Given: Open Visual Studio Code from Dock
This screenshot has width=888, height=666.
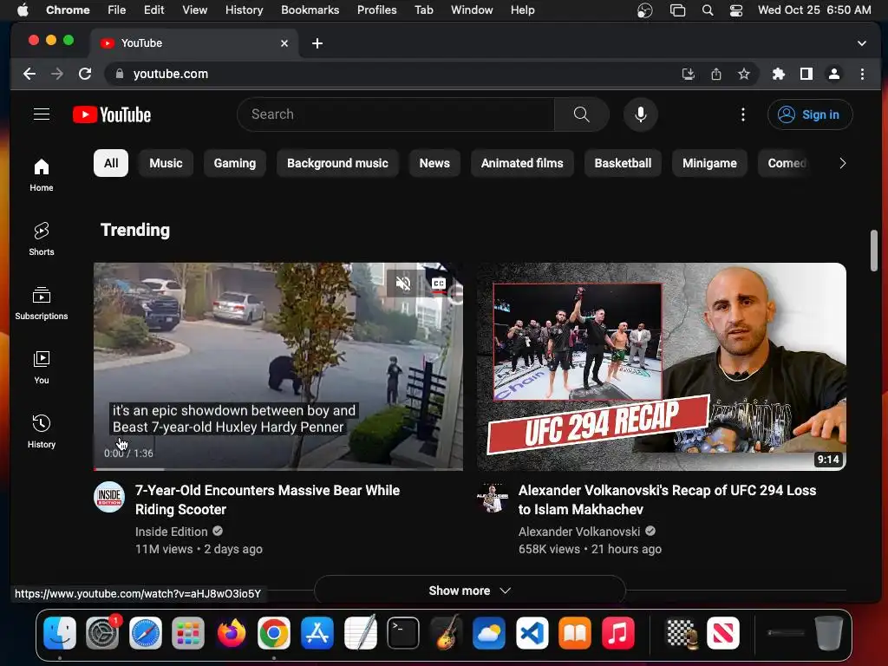Looking at the screenshot, I should point(532,632).
